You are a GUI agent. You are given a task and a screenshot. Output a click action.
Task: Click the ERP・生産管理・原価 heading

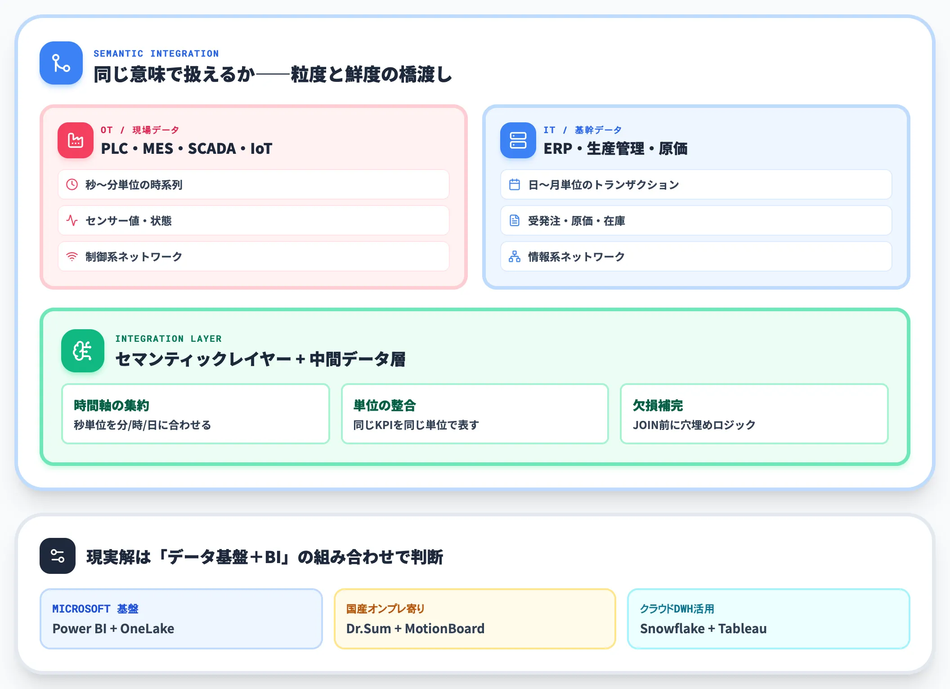[x=615, y=148]
